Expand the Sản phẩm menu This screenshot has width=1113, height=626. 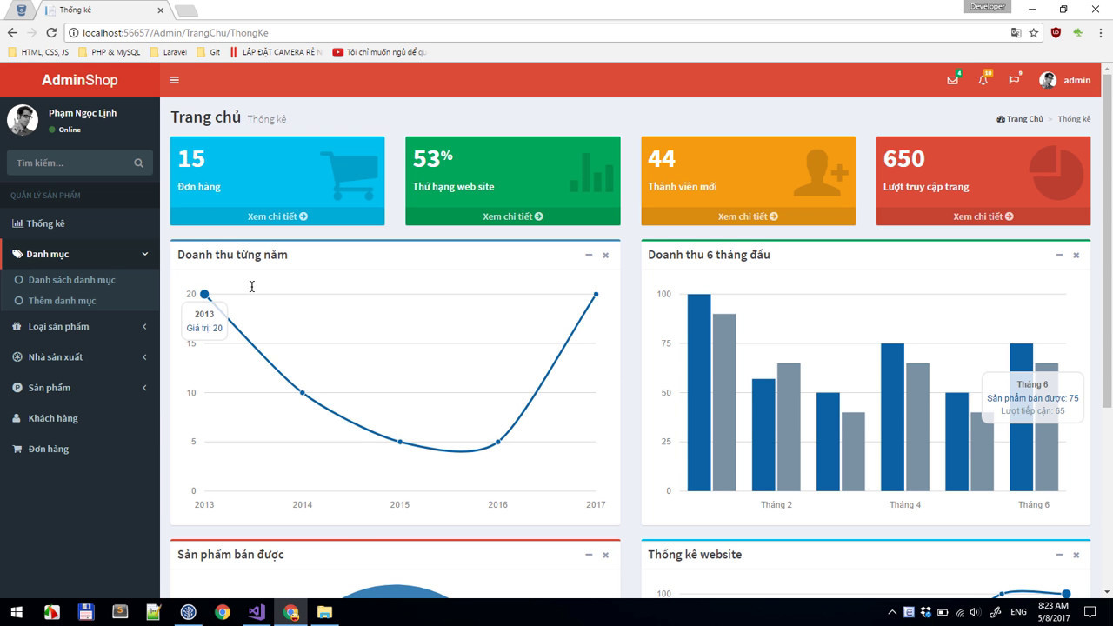tap(80, 387)
